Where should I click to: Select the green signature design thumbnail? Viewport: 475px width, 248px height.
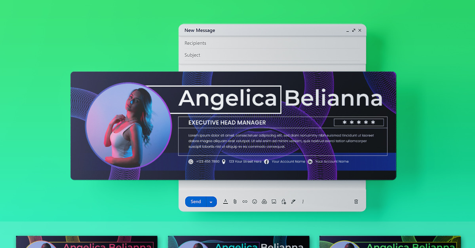tap(390, 242)
